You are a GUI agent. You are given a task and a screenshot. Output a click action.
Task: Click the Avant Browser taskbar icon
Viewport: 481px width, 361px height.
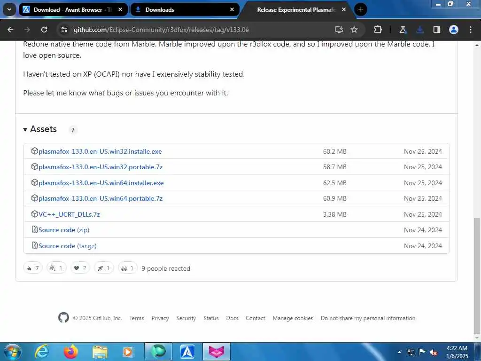pos(187,352)
